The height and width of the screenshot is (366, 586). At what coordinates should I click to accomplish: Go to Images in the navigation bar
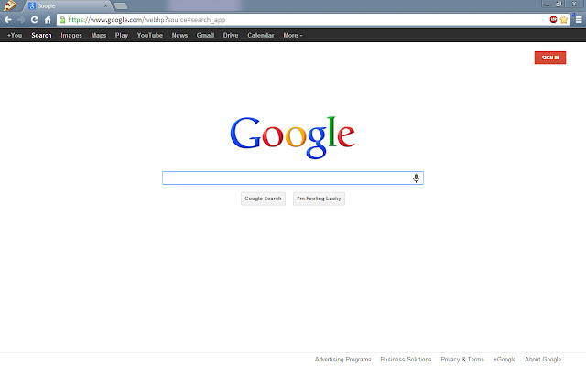71,35
